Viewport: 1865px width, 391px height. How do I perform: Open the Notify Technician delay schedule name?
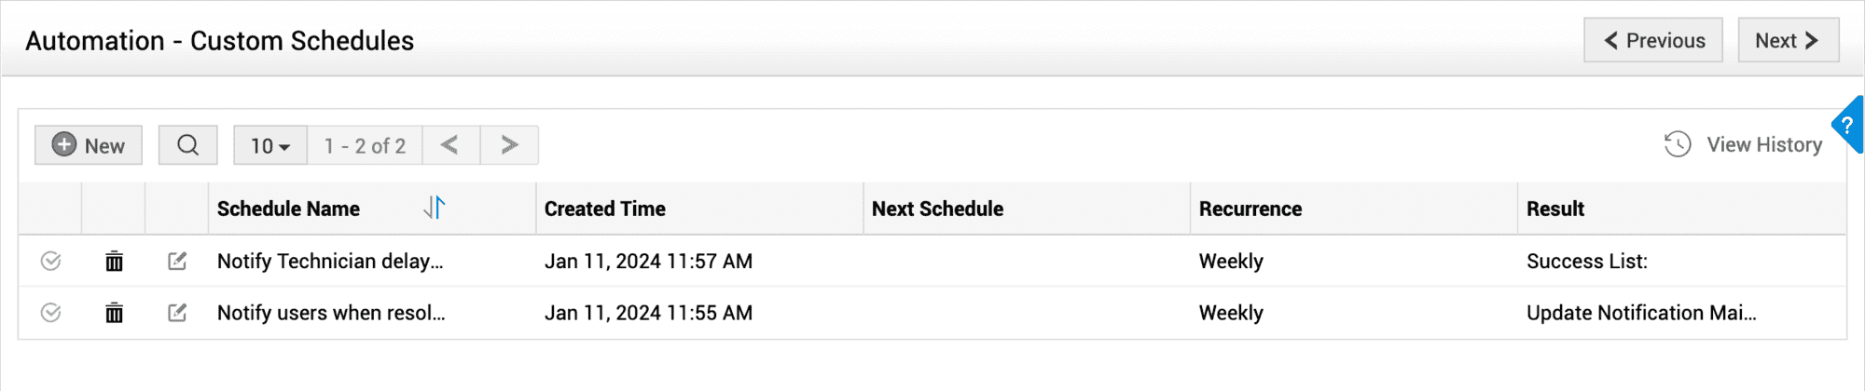pos(330,262)
